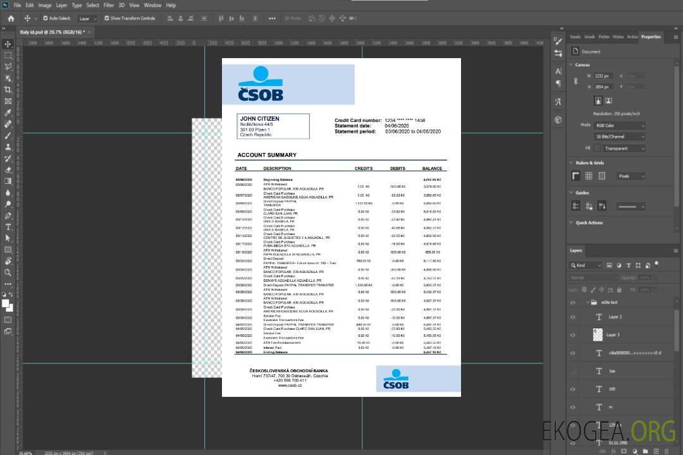Image resolution: width=683 pixels, height=455 pixels.
Task: Open the Filter menu
Action: 109,5
